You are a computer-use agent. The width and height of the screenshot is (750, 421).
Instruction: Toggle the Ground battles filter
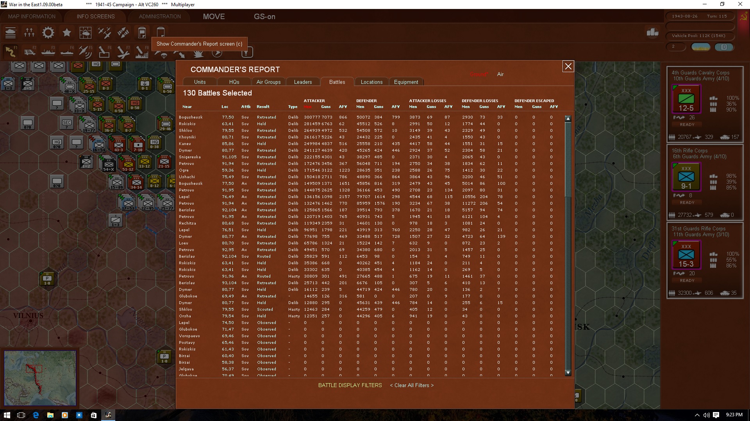[x=479, y=74]
